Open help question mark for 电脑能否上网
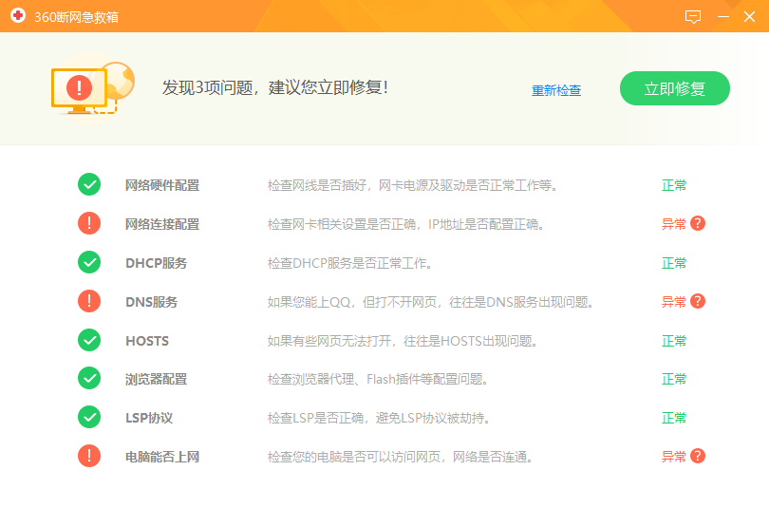The image size is (769, 508). 698,456
